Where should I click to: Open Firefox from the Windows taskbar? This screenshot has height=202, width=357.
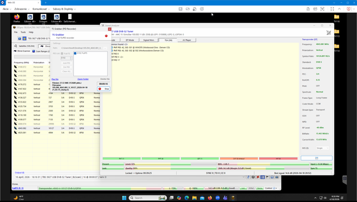(210, 198)
